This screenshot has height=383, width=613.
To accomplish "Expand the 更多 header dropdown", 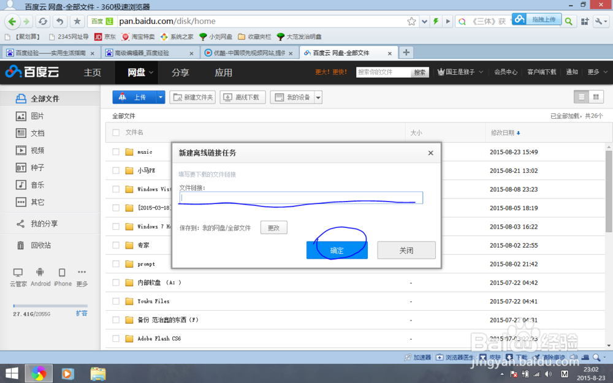I will tap(597, 72).
